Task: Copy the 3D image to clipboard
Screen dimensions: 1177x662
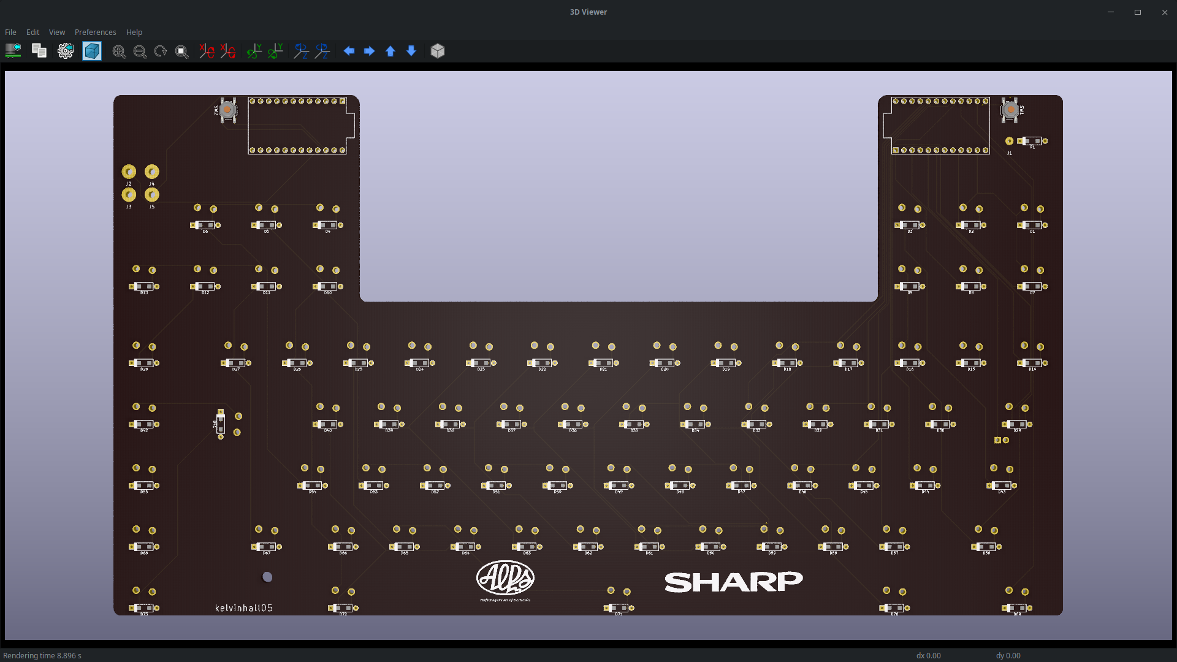Action: (x=39, y=51)
